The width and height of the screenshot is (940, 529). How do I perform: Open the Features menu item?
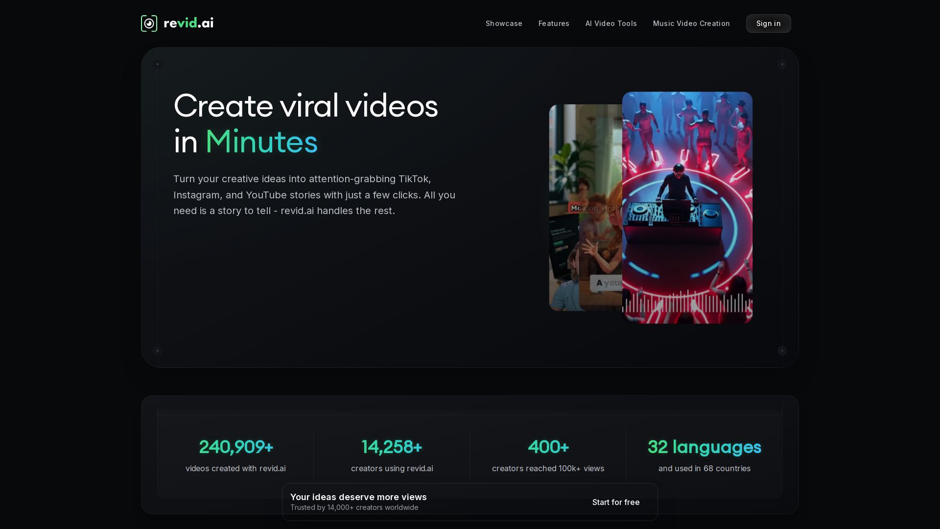tap(554, 24)
